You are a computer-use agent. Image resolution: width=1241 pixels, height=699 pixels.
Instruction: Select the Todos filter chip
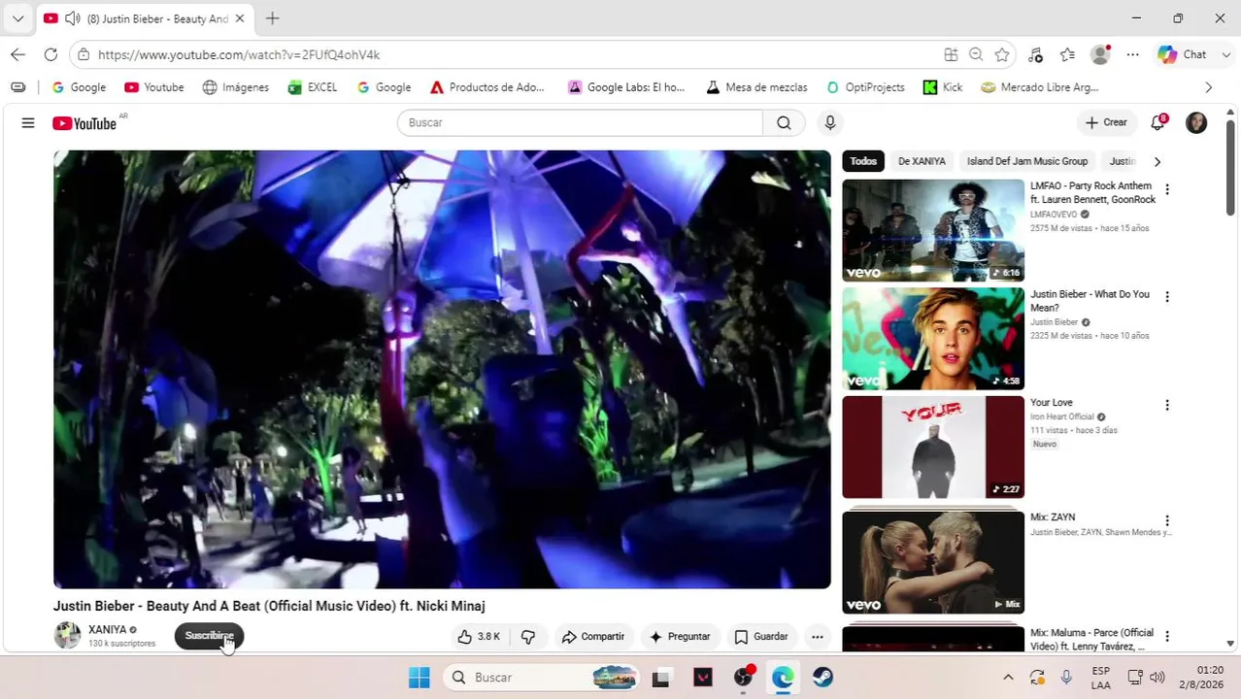[863, 161]
